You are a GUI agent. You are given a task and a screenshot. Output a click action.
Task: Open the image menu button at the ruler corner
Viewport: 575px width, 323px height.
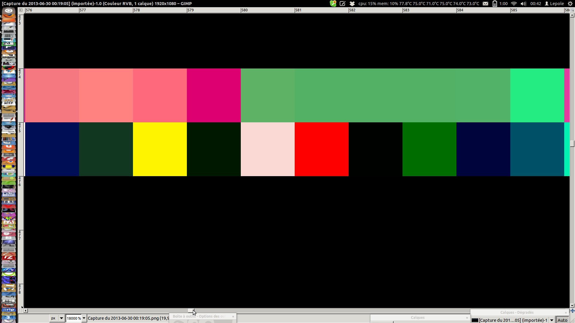point(21,10)
